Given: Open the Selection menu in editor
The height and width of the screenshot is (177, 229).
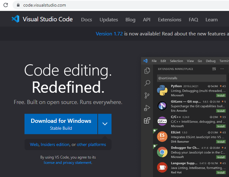Looking at the screenshot, I should [x=177, y=61].
